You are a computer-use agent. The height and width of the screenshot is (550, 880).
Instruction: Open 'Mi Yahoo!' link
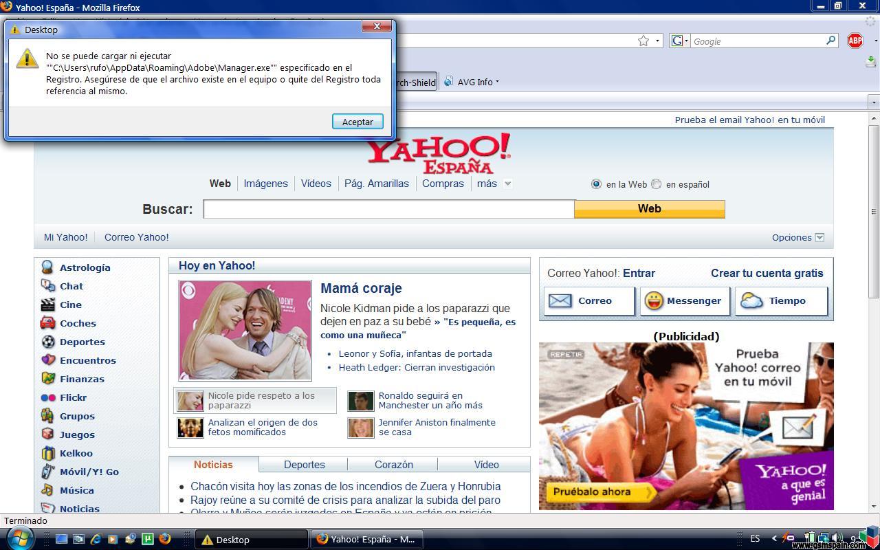(x=65, y=237)
